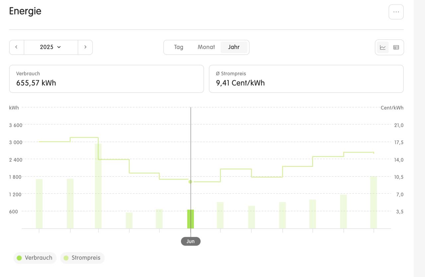Image resolution: width=425 pixels, height=277 pixels.
Task: Go to next year with right chevron
Action: 85,47
